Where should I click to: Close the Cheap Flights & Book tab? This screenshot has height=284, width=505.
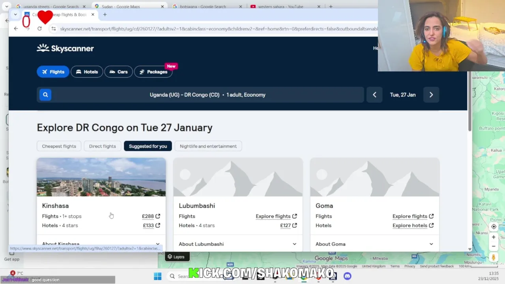(93, 15)
